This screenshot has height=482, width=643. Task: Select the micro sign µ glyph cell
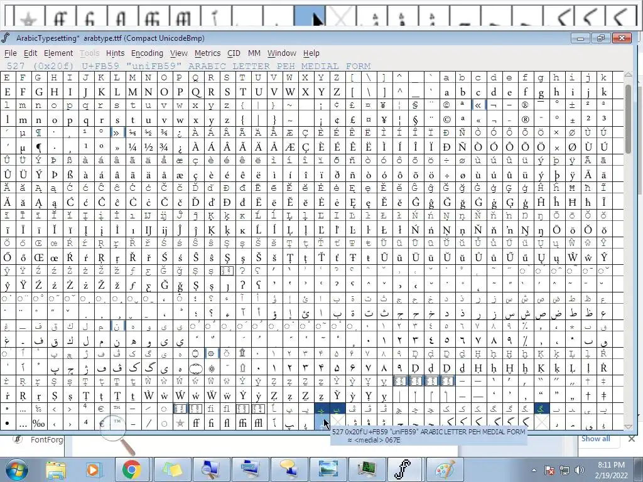point(23,147)
